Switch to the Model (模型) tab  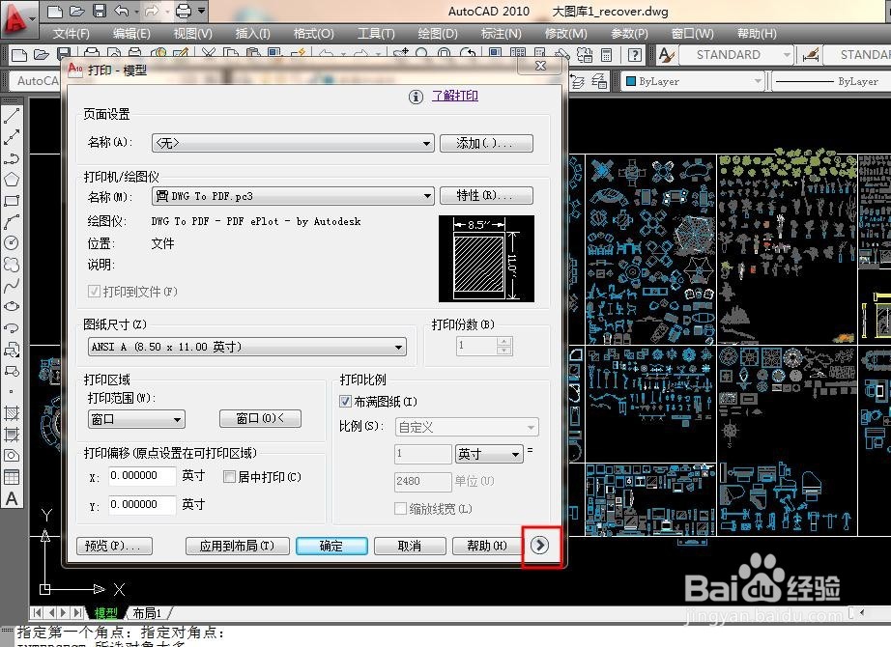pyautogui.click(x=105, y=613)
